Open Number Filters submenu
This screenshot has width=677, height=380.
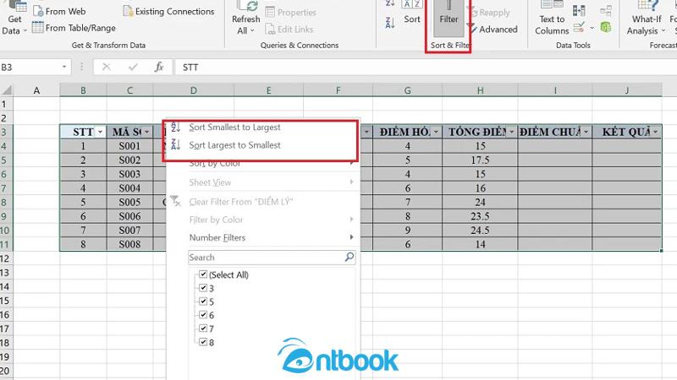coord(262,237)
